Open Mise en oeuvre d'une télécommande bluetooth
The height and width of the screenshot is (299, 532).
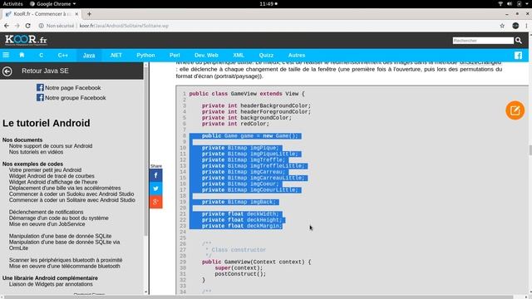pos(65,267)
